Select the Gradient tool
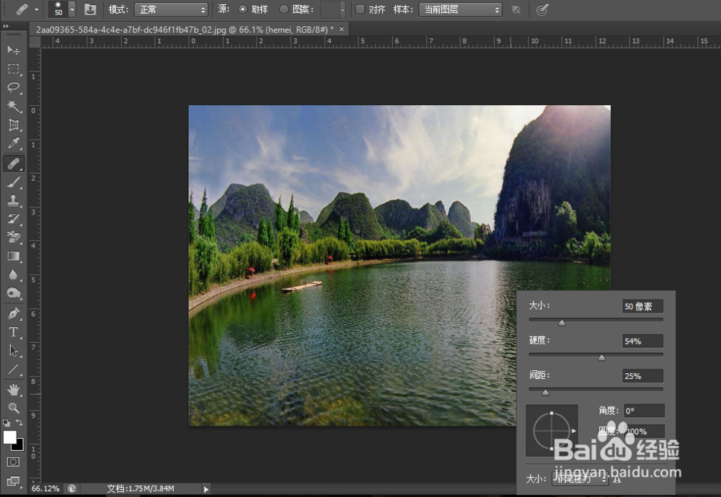This screenshot has height=497, width=721. (13, 256)
